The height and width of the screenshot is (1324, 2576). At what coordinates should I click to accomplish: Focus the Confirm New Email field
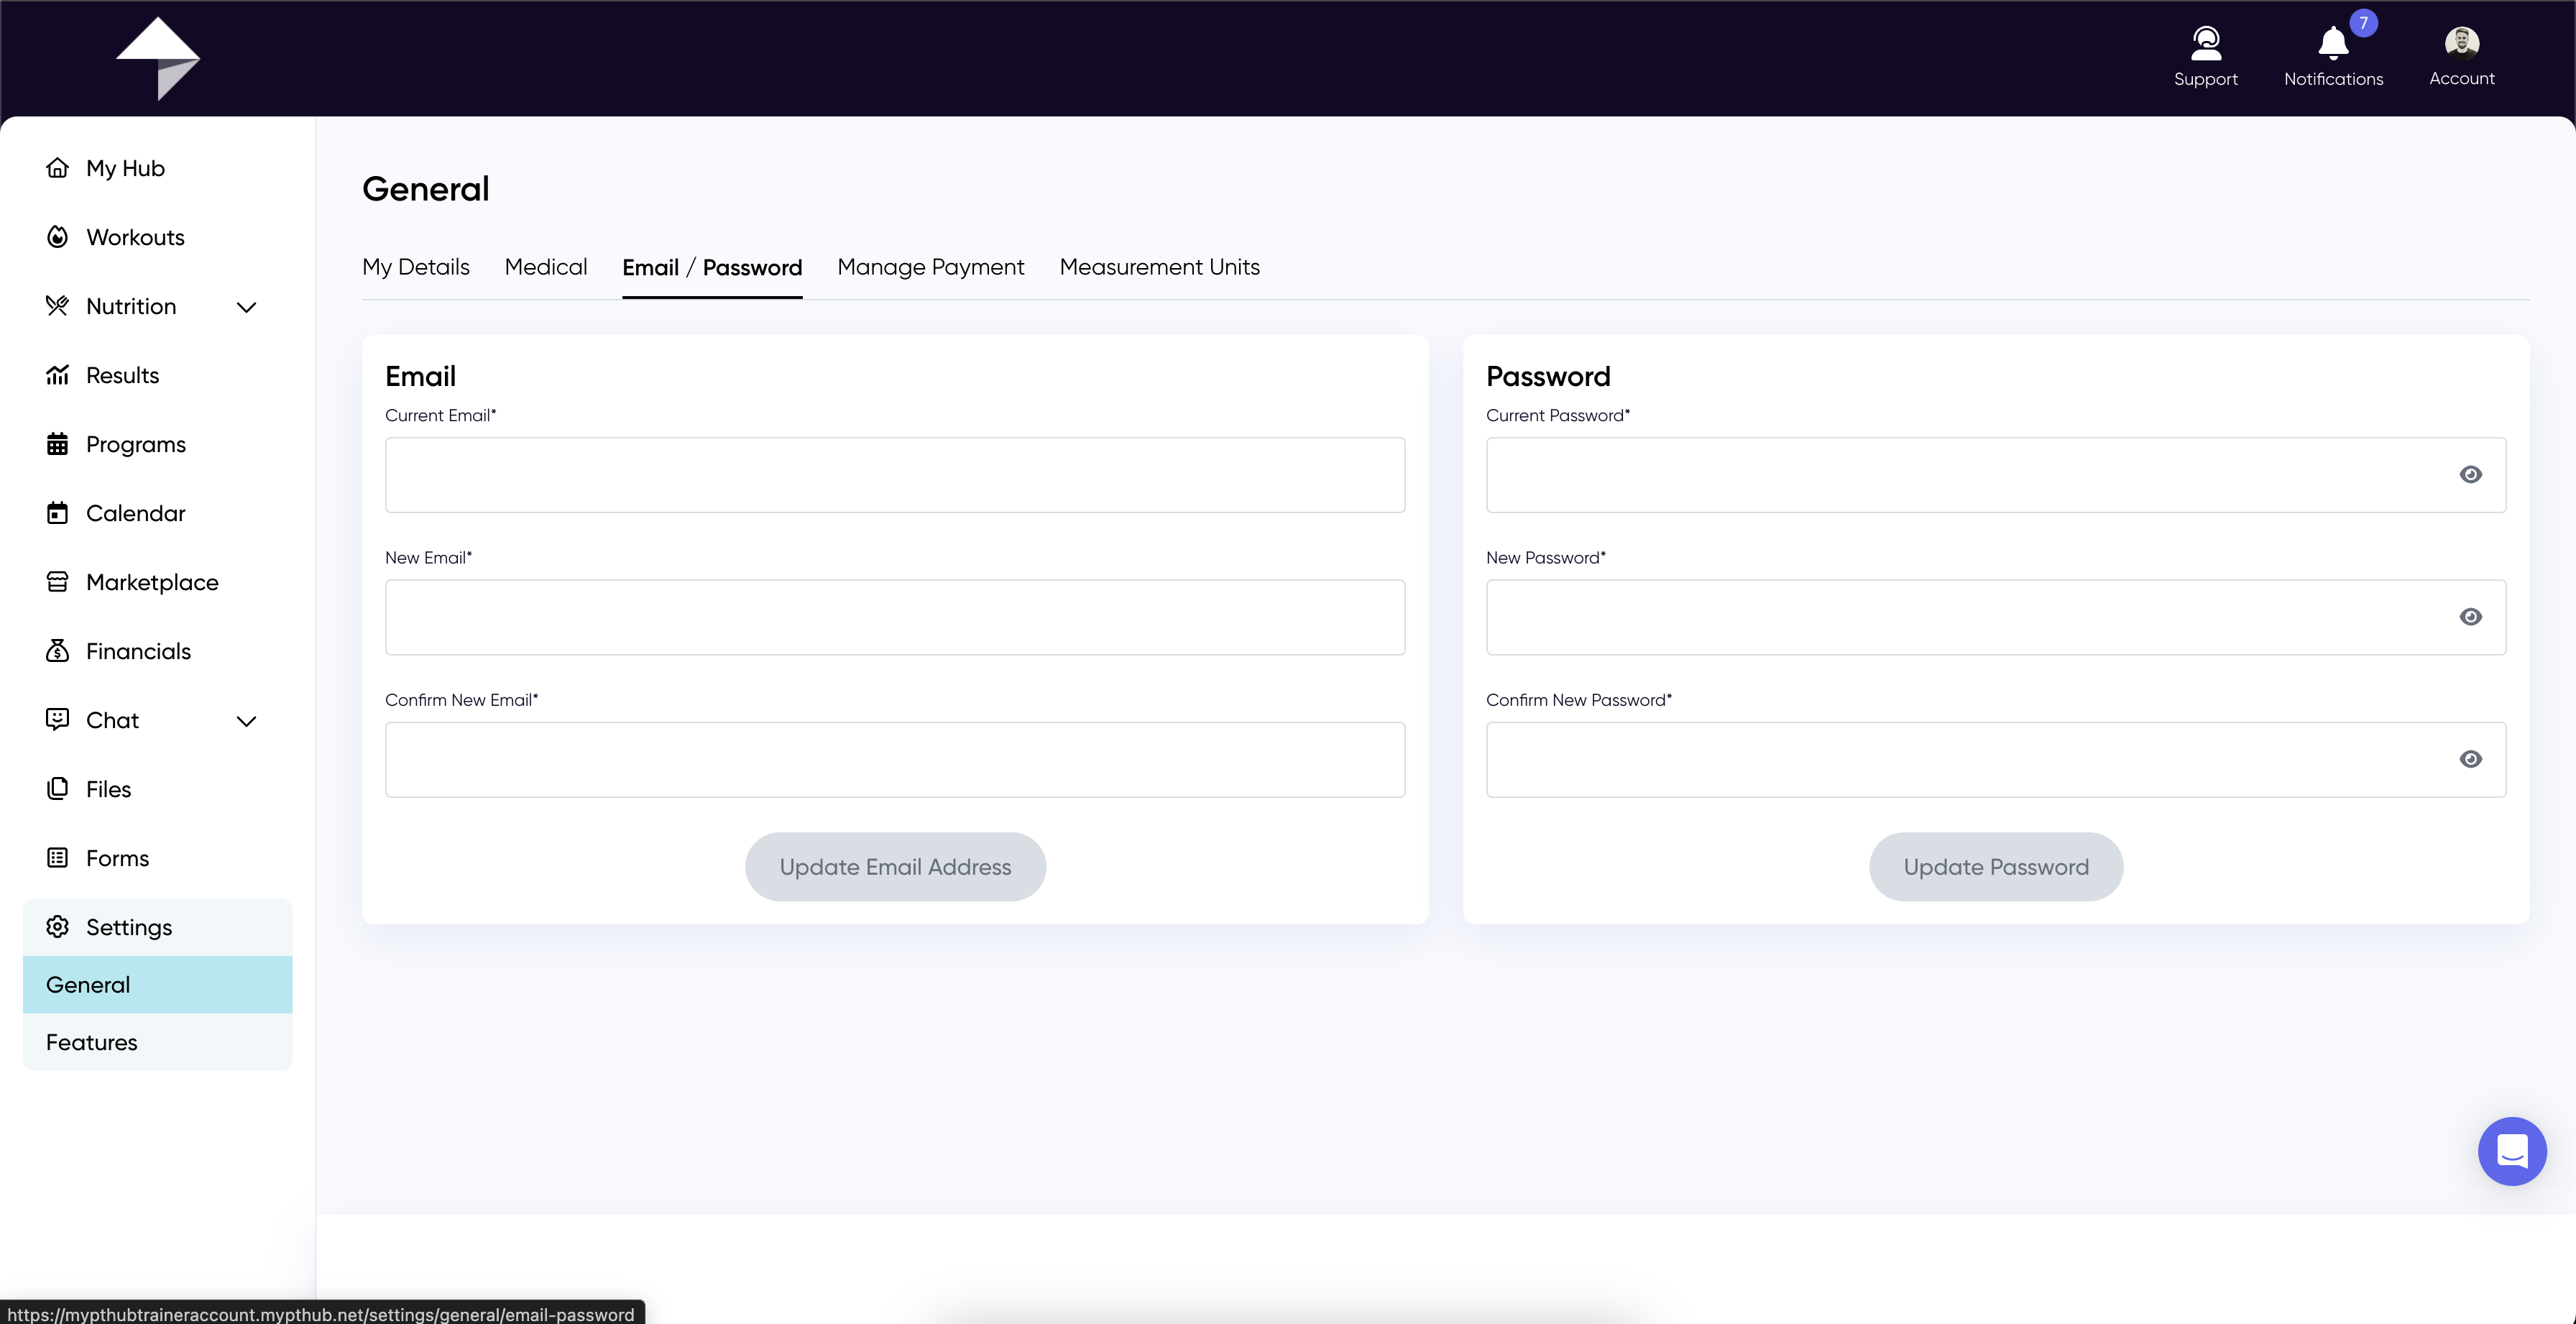click(895, 759)
